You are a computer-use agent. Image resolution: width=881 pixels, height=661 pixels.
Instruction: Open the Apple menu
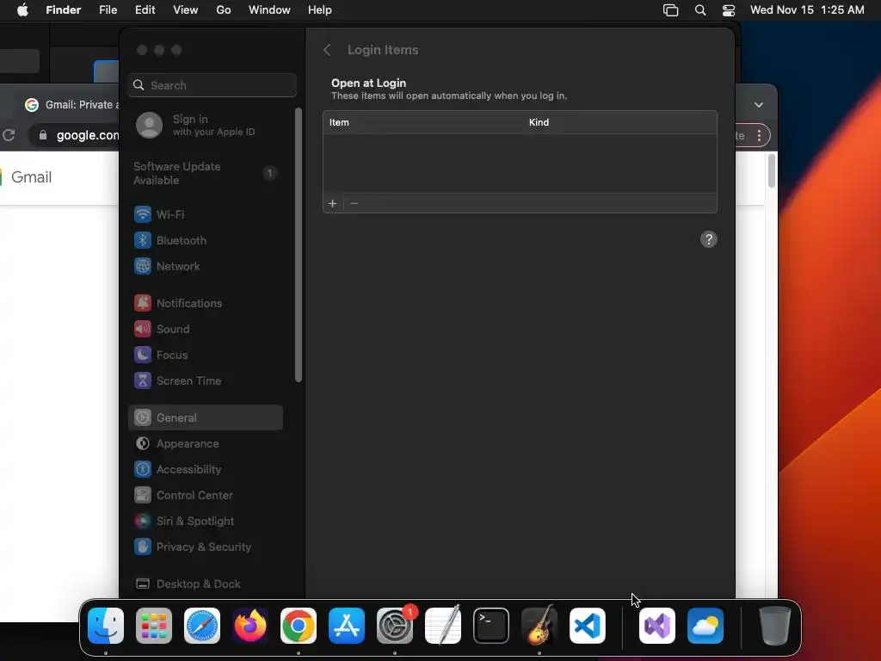point(22,10)
